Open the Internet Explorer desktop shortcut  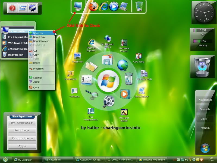tap(91, 45)
